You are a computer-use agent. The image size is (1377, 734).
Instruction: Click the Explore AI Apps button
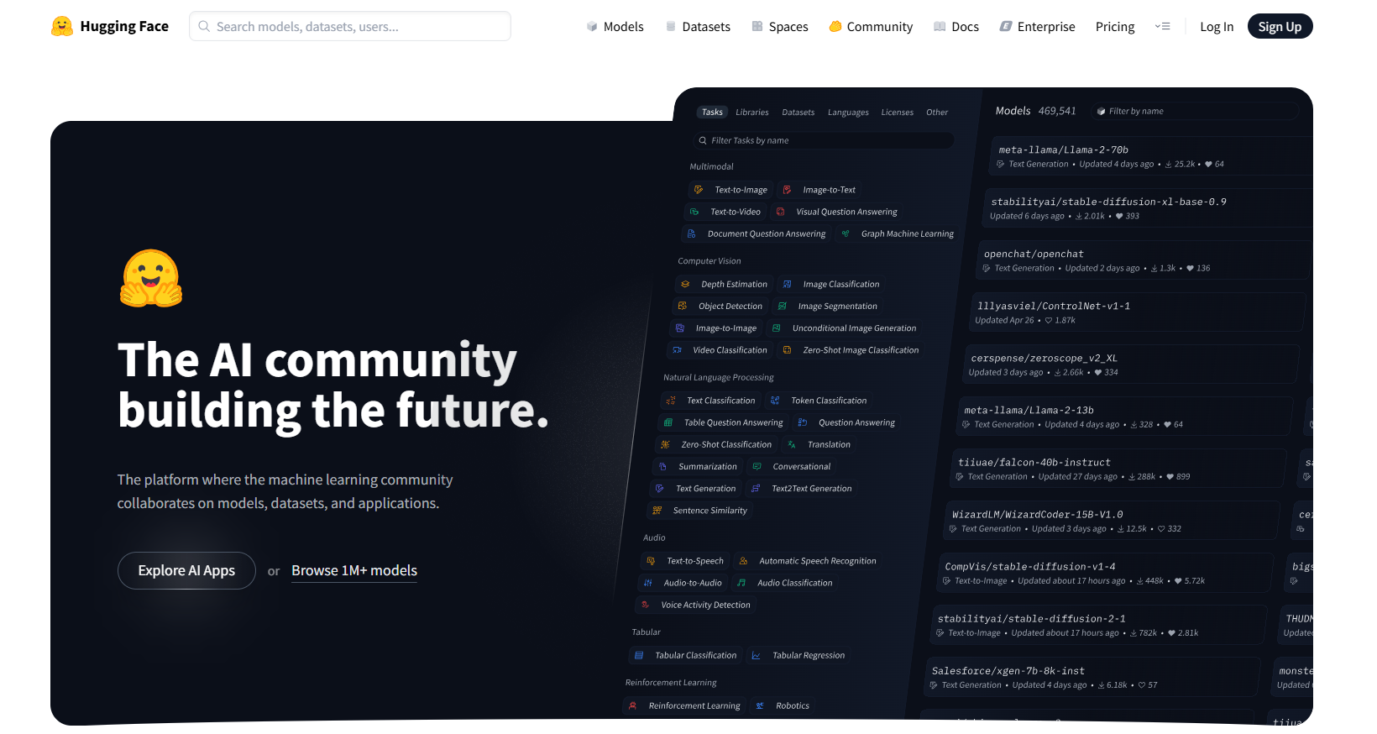pyautogui.click(x=186, y=570)
